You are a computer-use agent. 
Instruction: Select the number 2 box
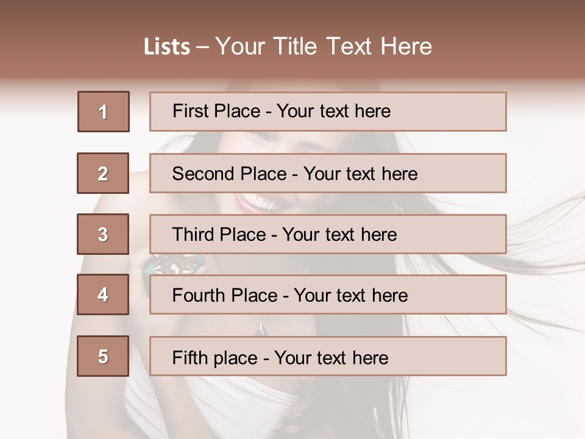tap(103, 173)
